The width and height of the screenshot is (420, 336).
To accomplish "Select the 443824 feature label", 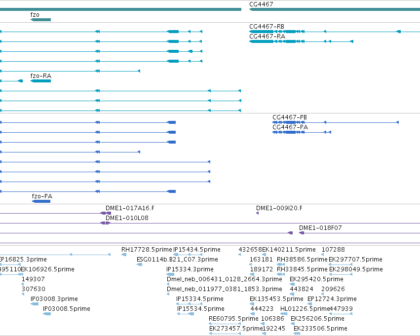I will [x=302, y=289].
